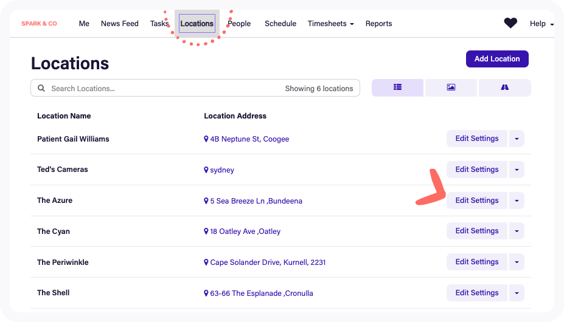Click the Search Locations input field
The height and width of the screenshot is (322, 564).
(164, 89)
